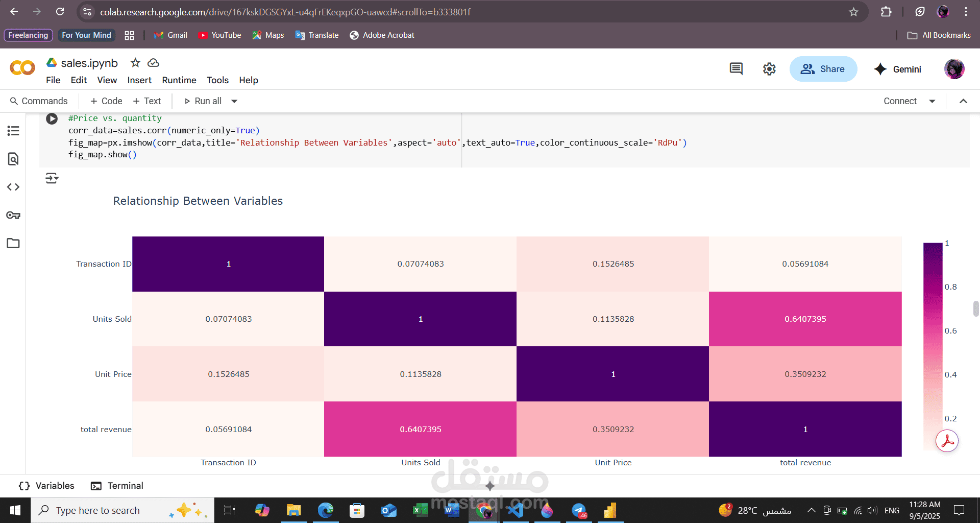The height and width of the screenshot is (523, 980).
Task: Open the Files folder sidebar icon
Action: click(13, 243)
